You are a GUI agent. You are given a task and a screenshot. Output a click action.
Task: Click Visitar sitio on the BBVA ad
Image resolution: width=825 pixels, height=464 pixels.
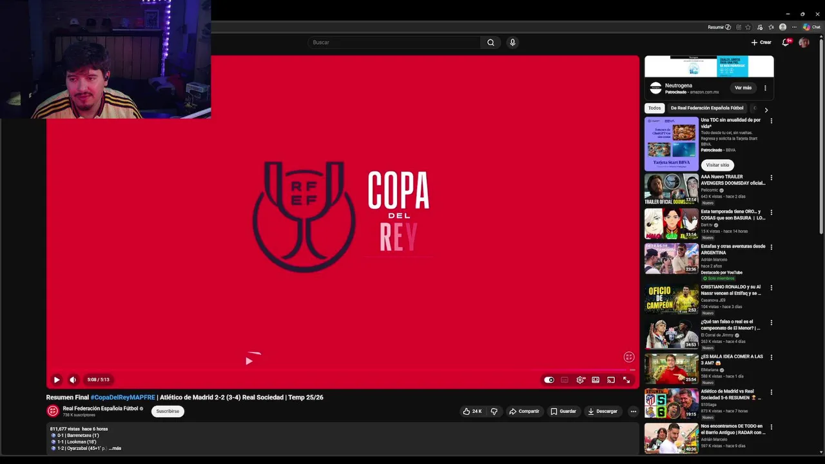pyautogui.click(x=717, y=165)
